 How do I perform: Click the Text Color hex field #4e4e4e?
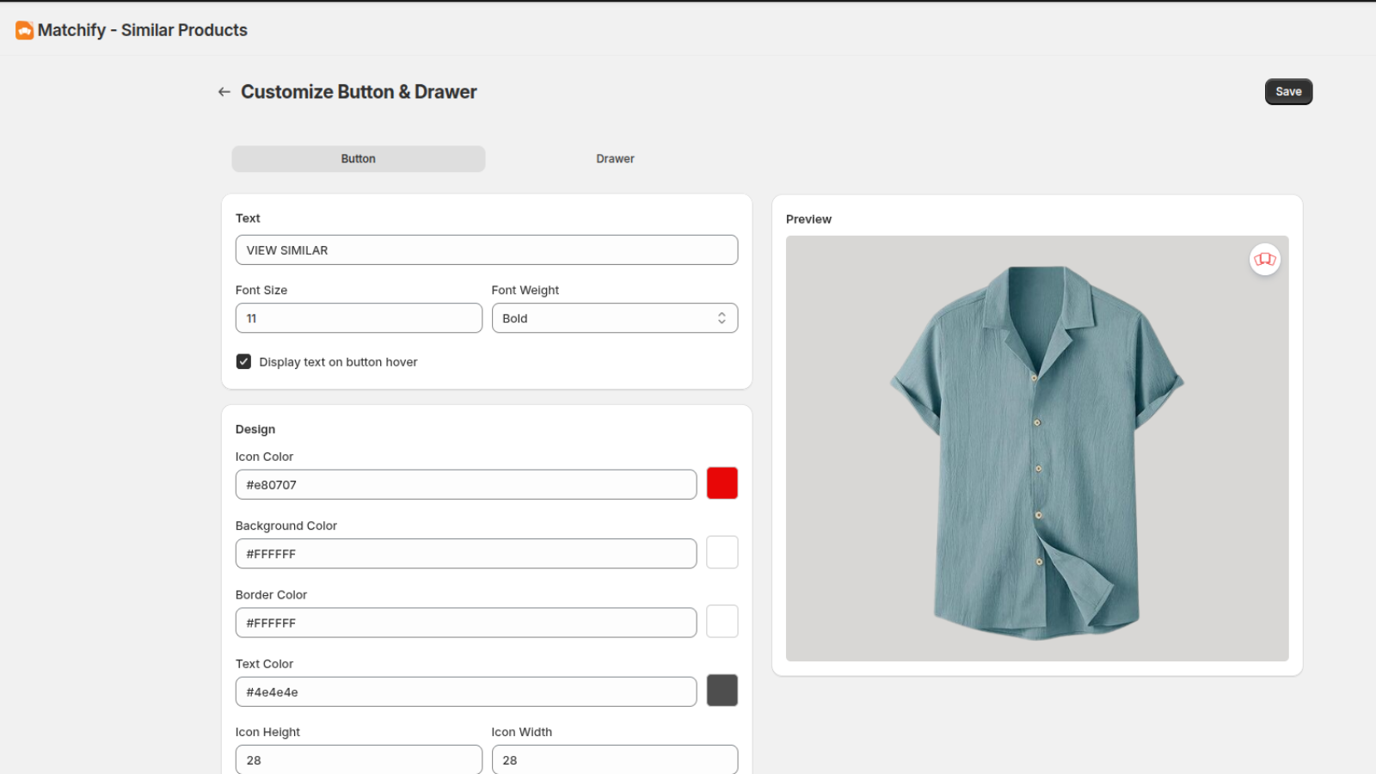465,691
